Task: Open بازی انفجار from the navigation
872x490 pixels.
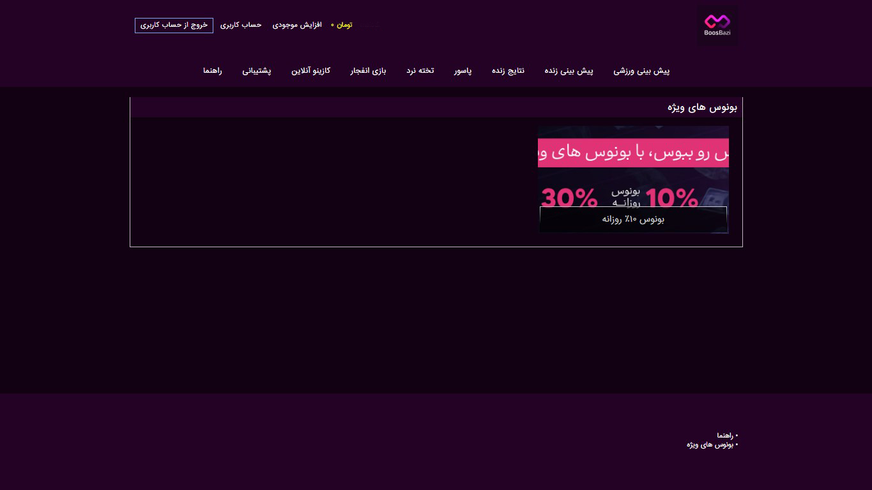Action: pyautogui.click(x=368, y=71)
